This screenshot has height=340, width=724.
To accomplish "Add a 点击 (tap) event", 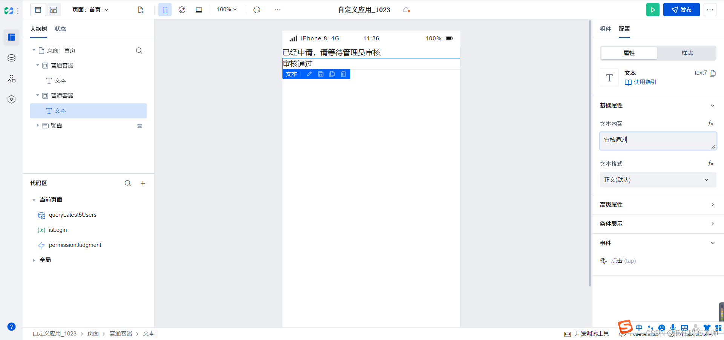I will (x=618, y=261).
